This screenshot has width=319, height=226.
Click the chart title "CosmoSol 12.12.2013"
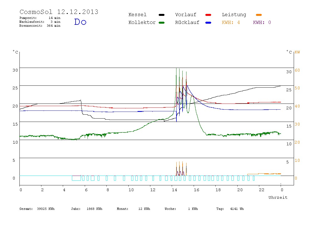[x=59, y=12]
